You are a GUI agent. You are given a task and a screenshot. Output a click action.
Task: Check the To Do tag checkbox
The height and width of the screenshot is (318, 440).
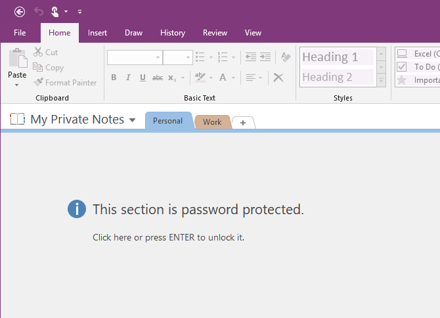click(402, 67)
